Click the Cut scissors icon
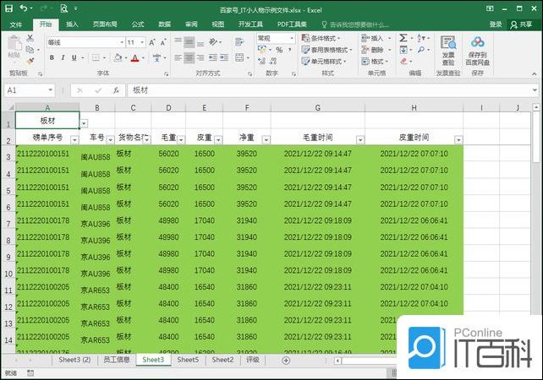This screenshot has width=543, height=380. point(30,38)
